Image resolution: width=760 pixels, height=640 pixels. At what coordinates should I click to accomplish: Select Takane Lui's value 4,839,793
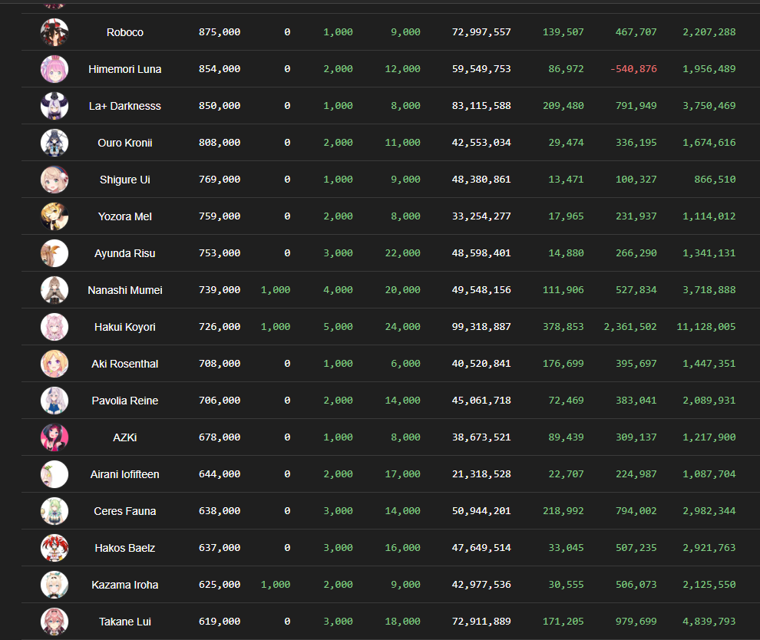[x=709, y=621]
